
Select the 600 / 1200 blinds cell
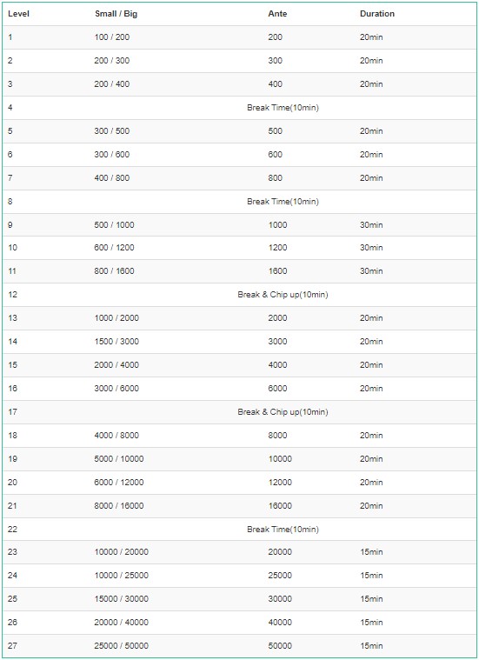[114, 248]
